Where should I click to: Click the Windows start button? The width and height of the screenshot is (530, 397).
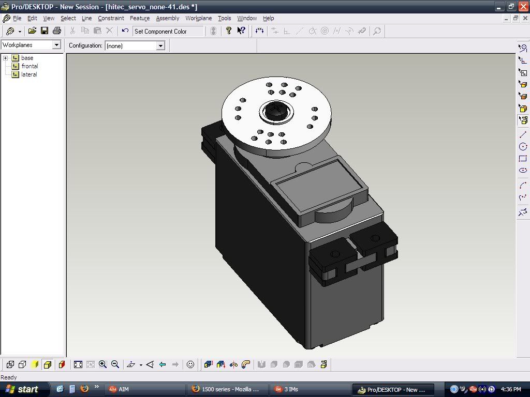(22, 389)
